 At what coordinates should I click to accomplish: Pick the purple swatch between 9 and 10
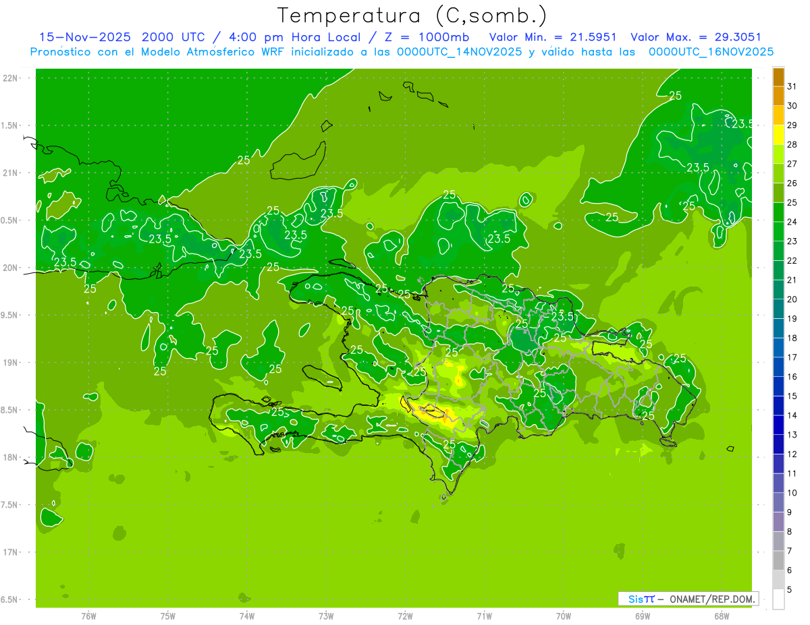click(x=778, y=503)
